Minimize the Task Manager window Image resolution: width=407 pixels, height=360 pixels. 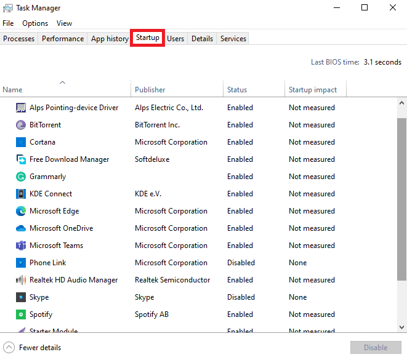[337, 8]
